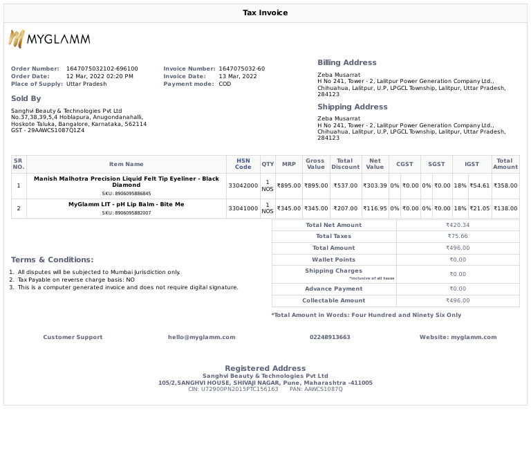531x465 pixels.
Task: Click the Wallet Points label
Action: [x=333, y=259]
